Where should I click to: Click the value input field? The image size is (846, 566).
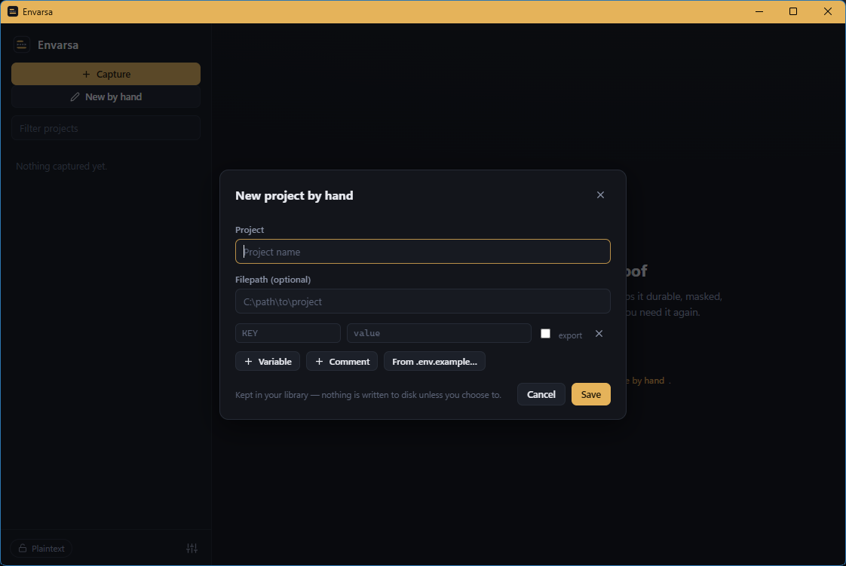pos(439,333)
